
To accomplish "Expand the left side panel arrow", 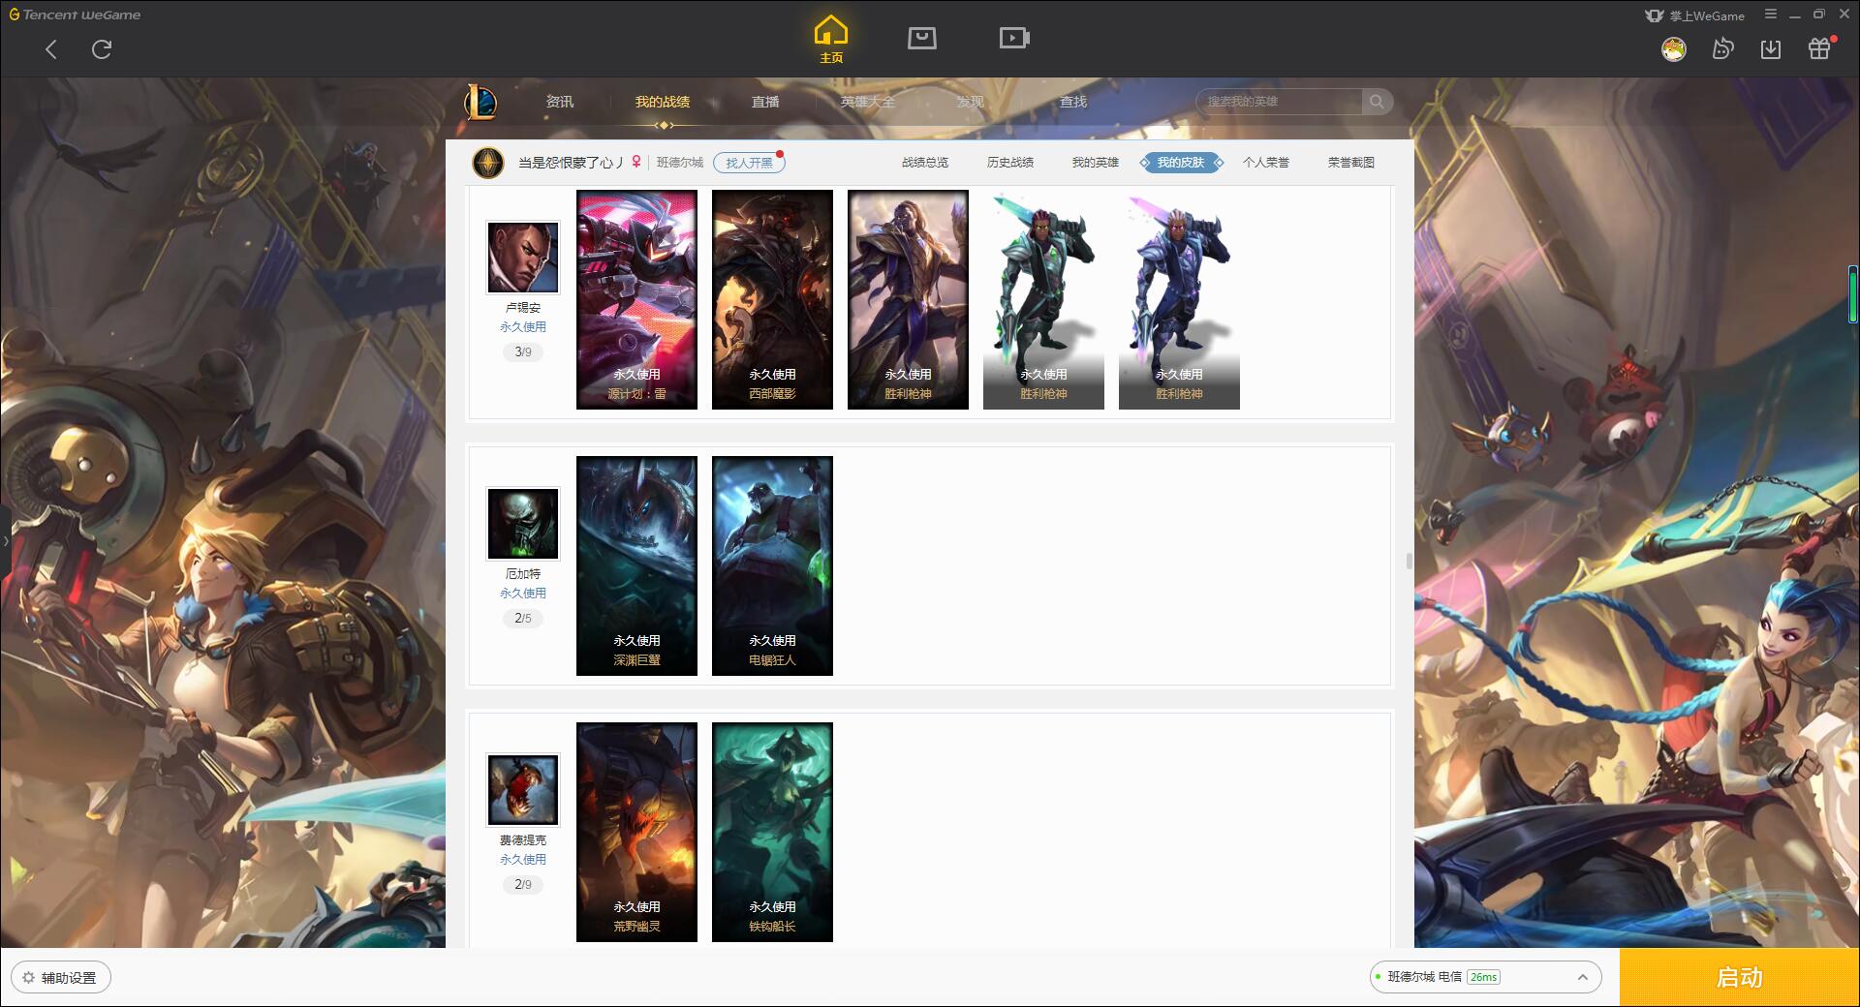I will (x=5, y=540).
